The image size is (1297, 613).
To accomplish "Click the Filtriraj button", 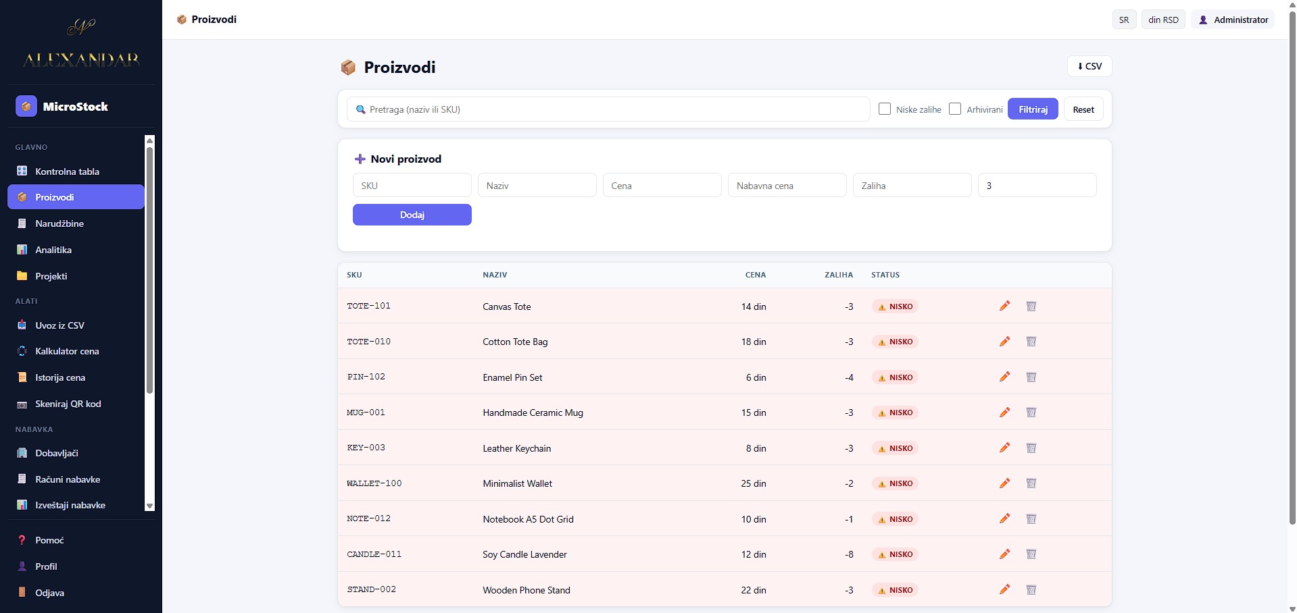I will click(x=1033, y=109).
